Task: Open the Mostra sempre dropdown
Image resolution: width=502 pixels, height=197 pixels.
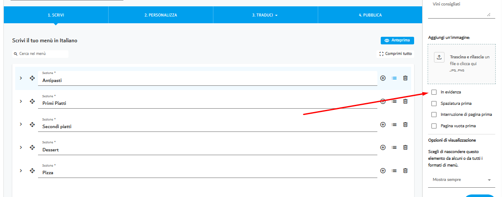Action: 461,180
